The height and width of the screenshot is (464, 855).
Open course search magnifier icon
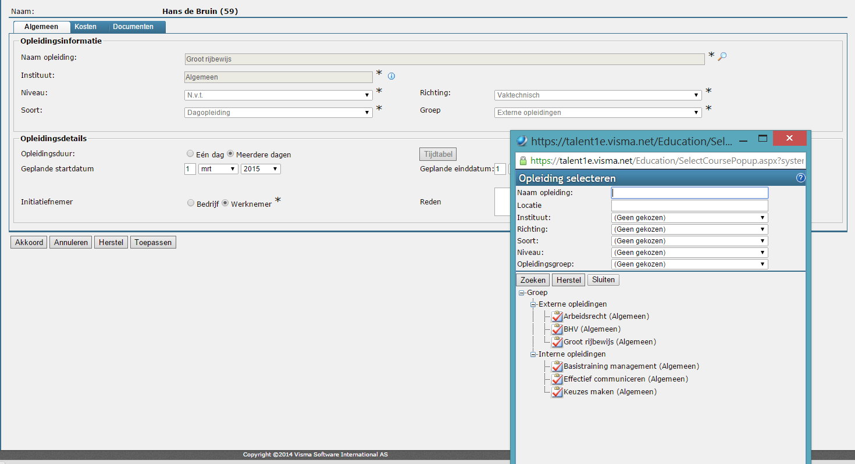[x=722, y=56]
